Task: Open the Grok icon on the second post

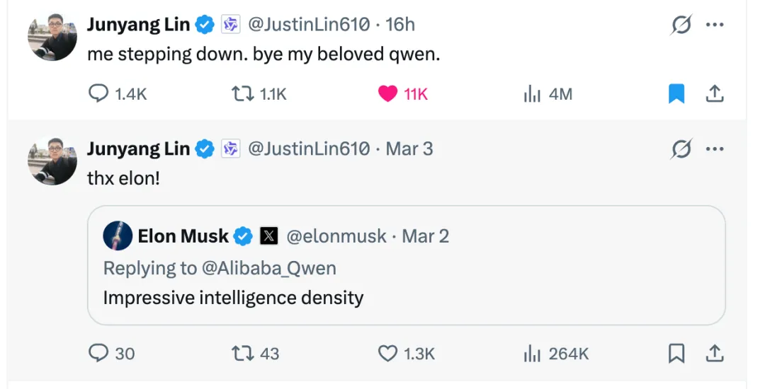Action: (681, 149)
